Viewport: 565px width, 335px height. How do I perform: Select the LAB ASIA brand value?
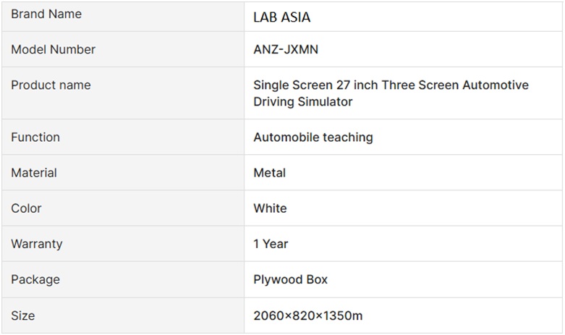coord(282,17)
